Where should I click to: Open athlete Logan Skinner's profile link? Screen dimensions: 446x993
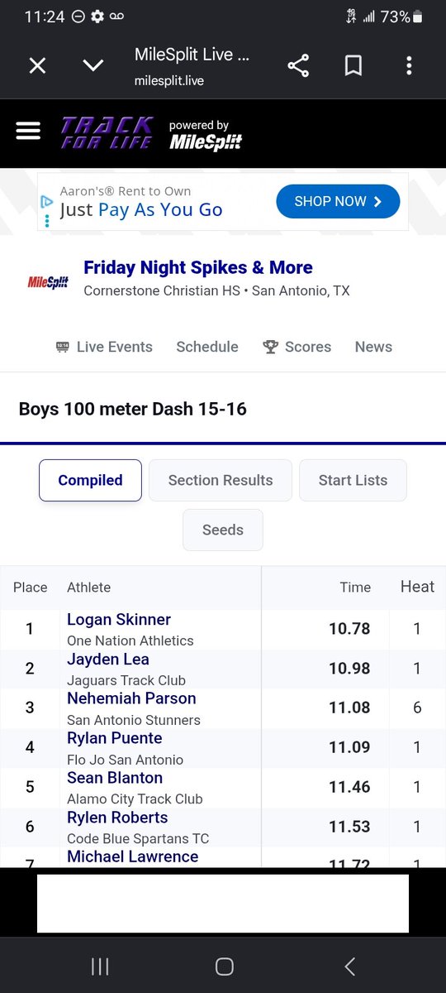pyautogui.click(x=119, y=620)
